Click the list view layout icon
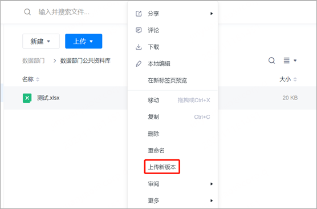The width and height of the screenshot is (317, 209). 286,61
